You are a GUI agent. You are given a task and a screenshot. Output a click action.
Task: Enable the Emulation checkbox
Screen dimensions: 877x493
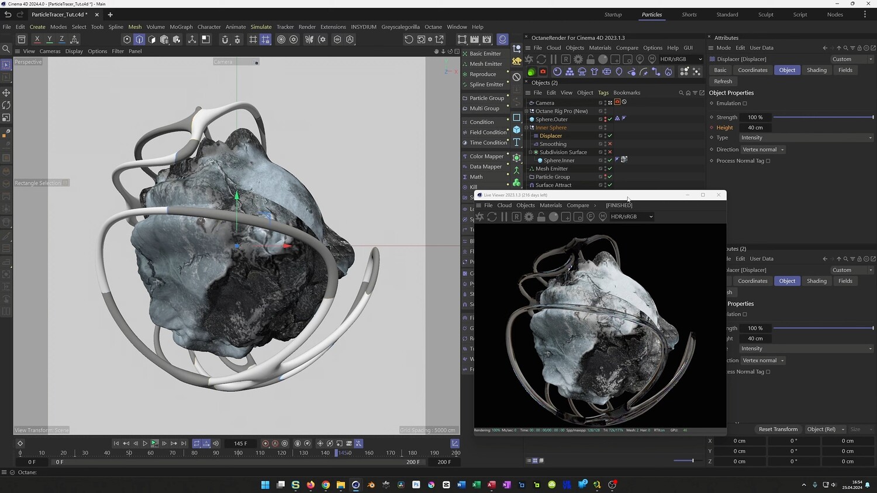click(x=745, y=103)
